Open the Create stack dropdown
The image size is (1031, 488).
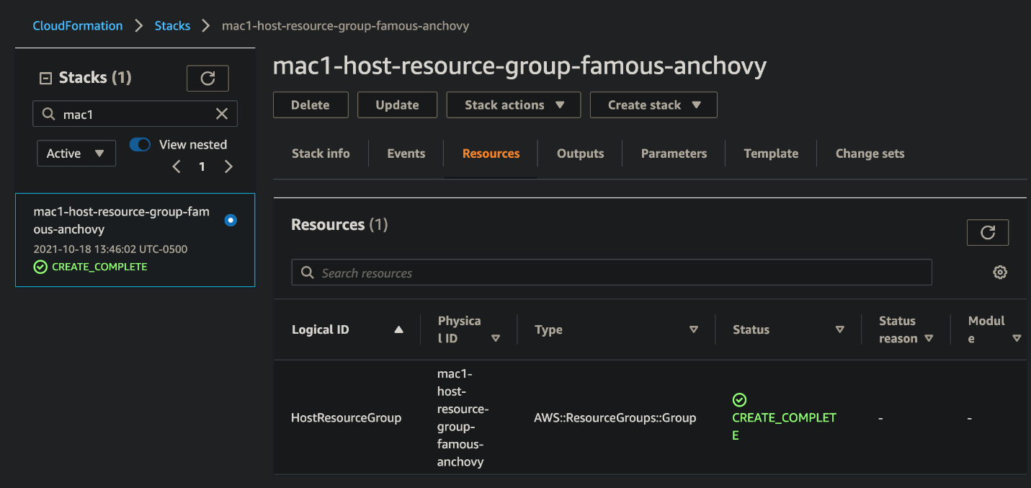coord(653,105)
